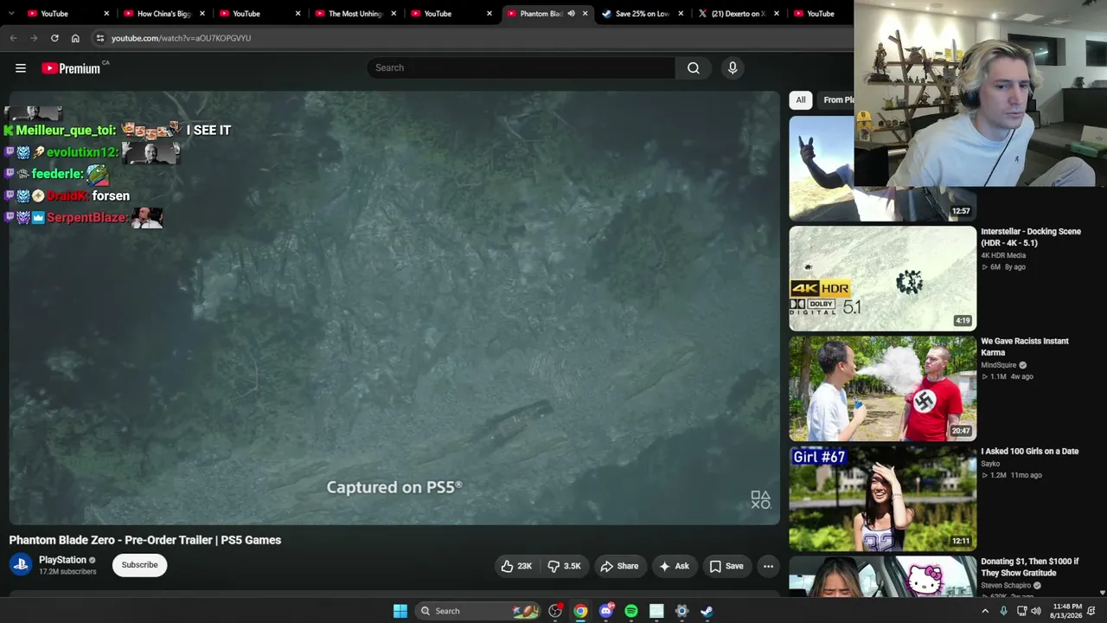Go to YouTube Premium home logo

[71, 68]
